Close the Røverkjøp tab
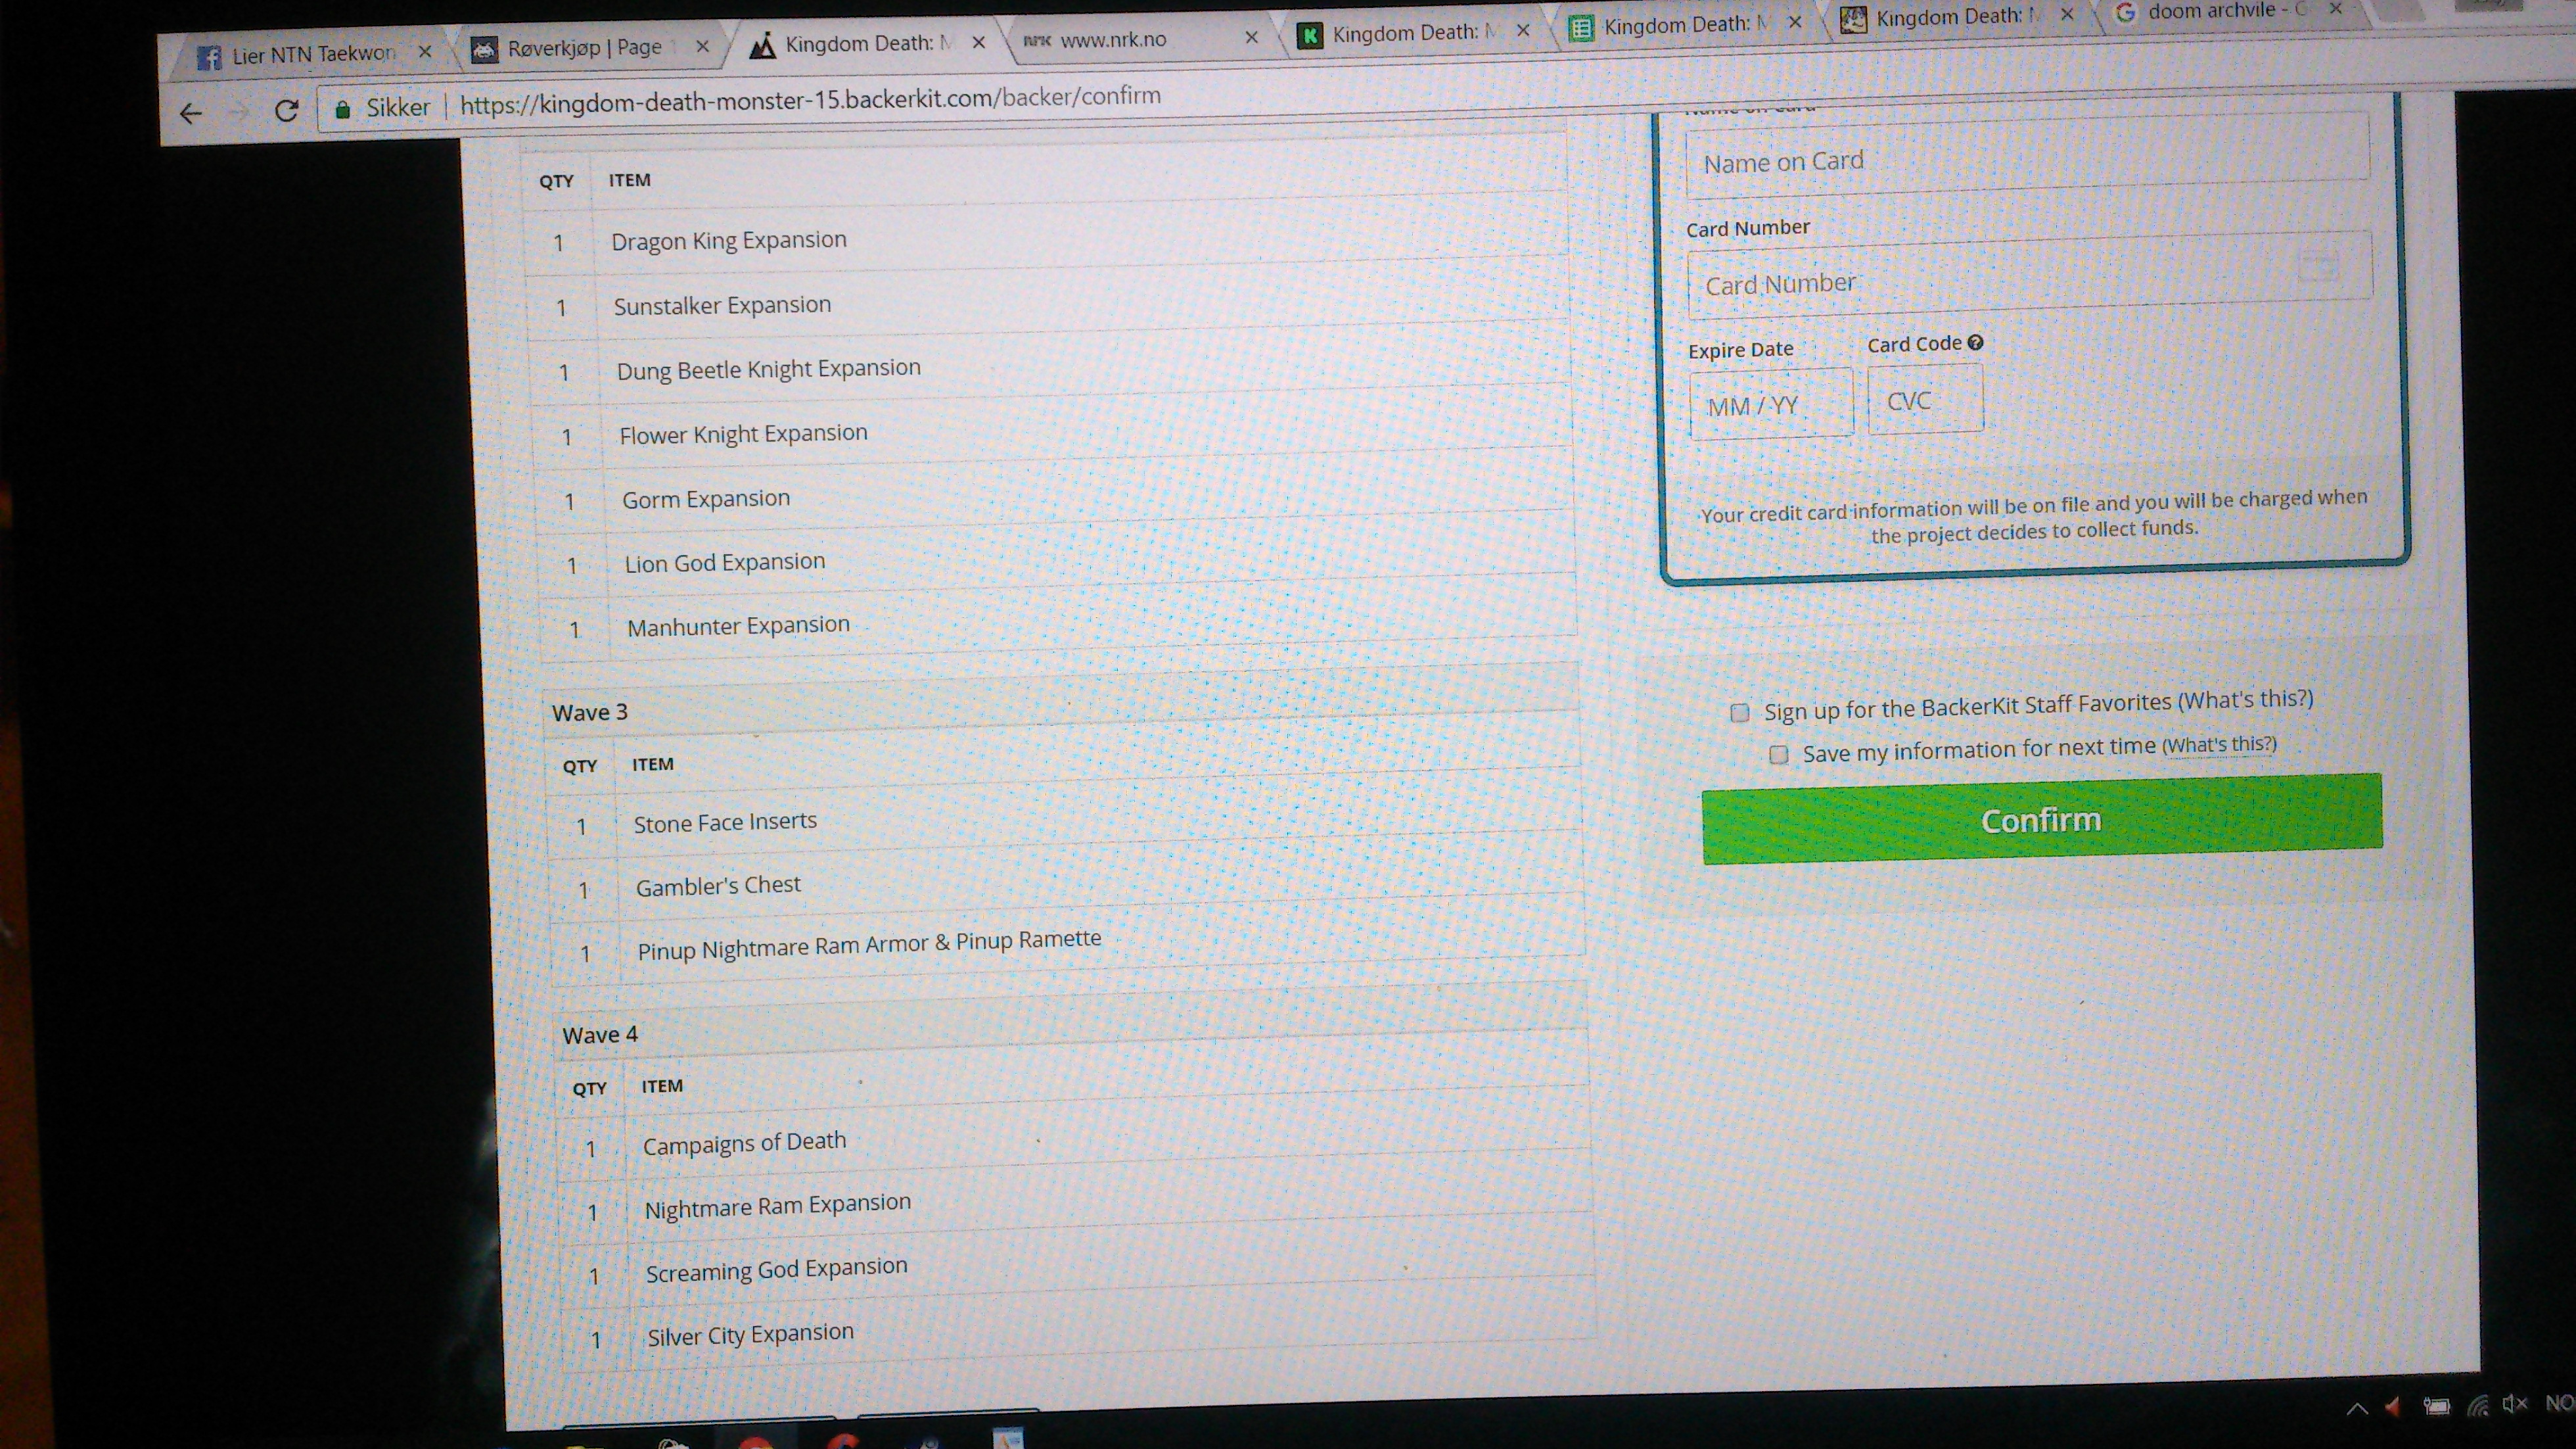Image resolution: width=2576 pixels, height=1449 pixels. (x=702, y=46)
